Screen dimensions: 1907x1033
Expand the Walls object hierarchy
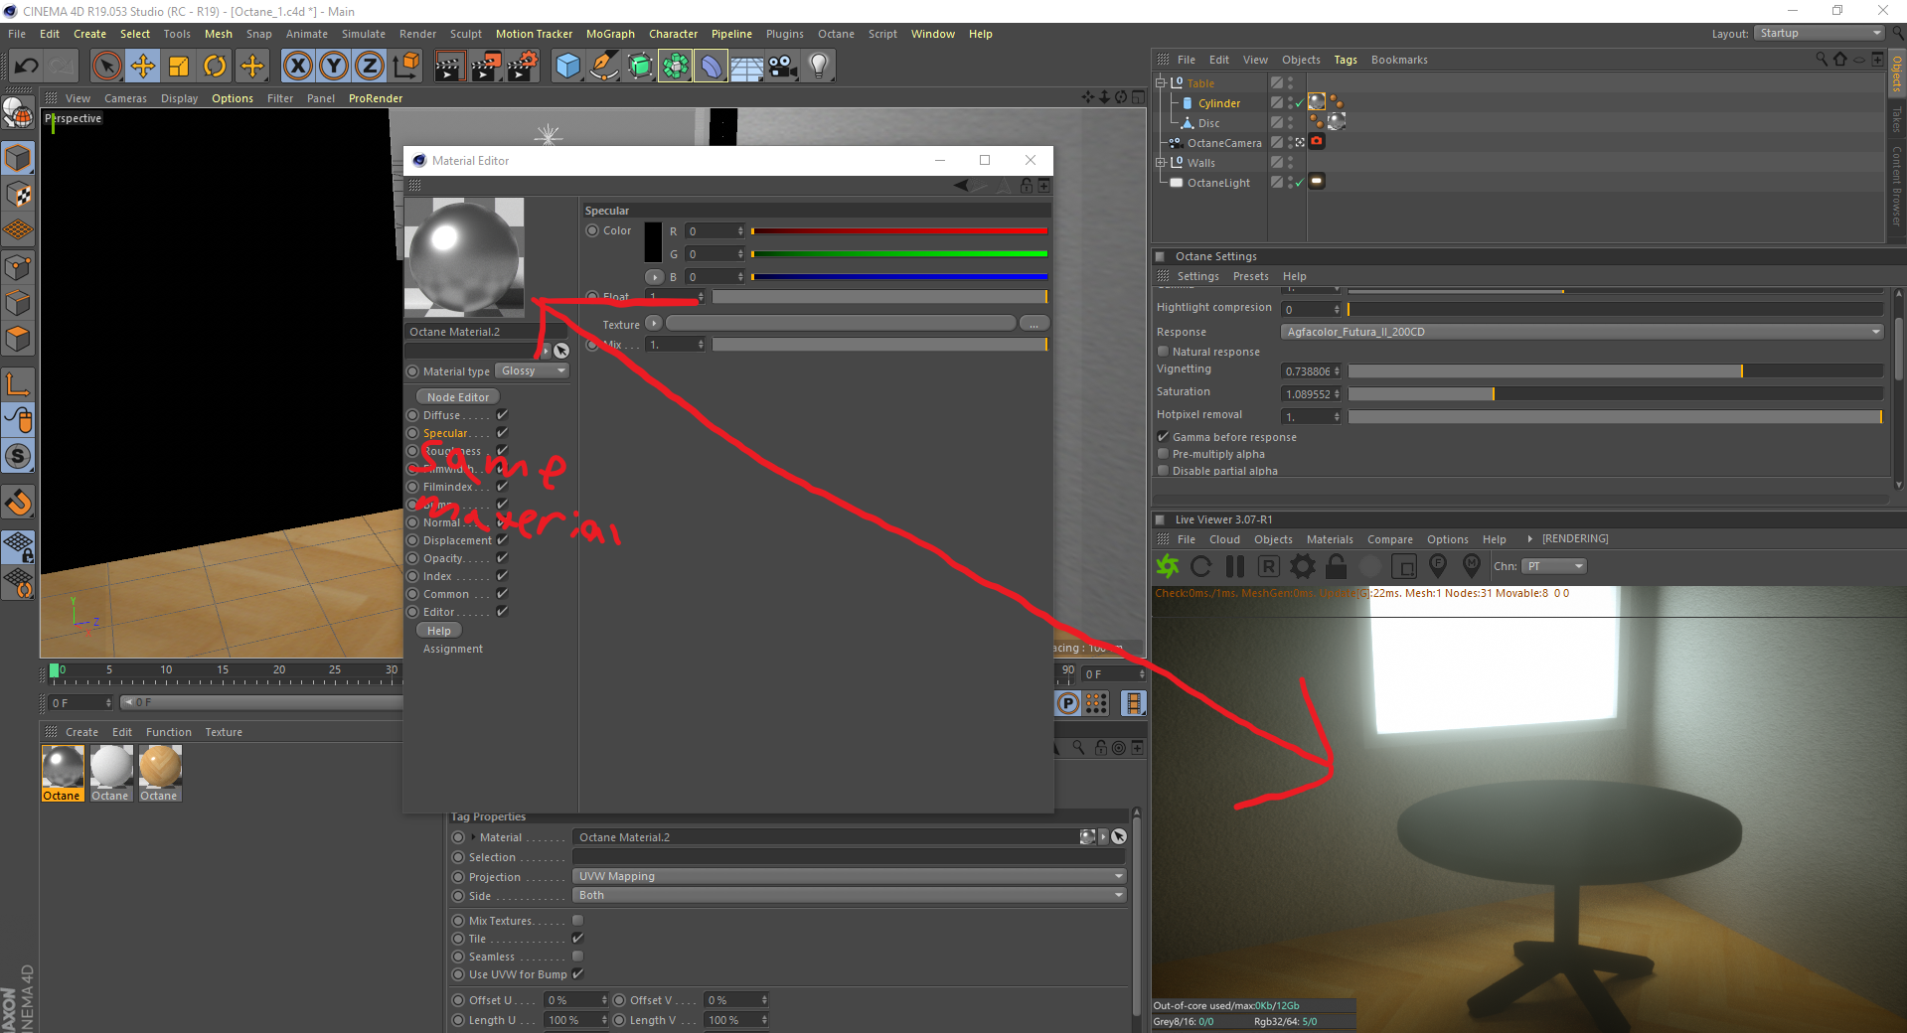click(1160, 163)
